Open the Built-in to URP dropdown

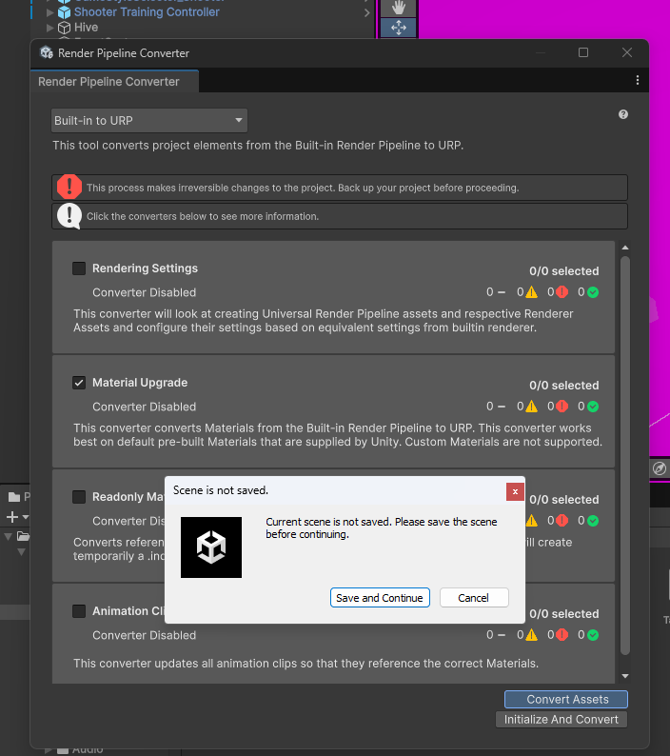[x=149, y=121]
